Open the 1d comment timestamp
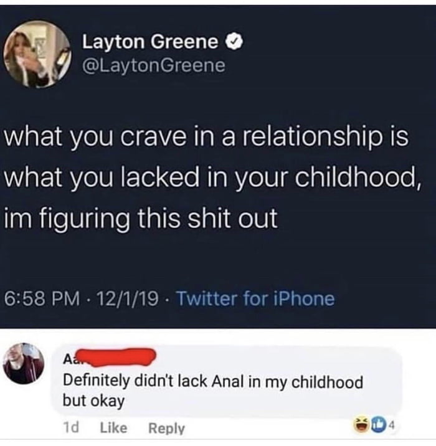This screenshot has width=436, height=446. 71,427
